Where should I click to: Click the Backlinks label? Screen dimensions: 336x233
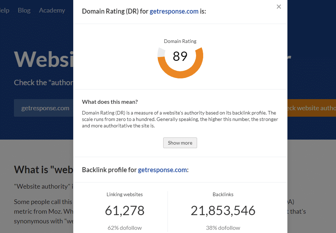point(223,194)
